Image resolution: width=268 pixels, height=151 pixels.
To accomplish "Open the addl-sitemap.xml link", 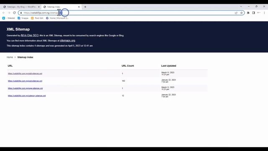I will tap(25, 73).
